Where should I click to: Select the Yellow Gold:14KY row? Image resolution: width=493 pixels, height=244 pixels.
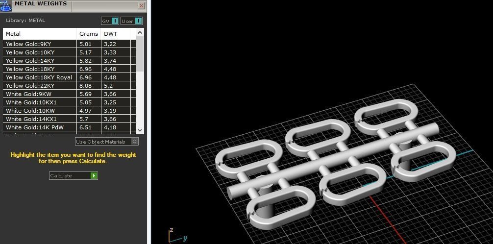point(69,60)
